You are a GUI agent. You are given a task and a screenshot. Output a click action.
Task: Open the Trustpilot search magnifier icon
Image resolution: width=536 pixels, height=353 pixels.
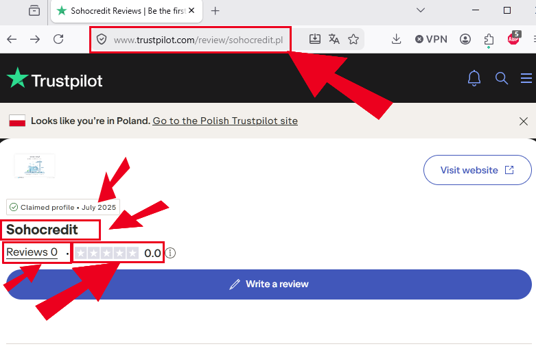502,78
